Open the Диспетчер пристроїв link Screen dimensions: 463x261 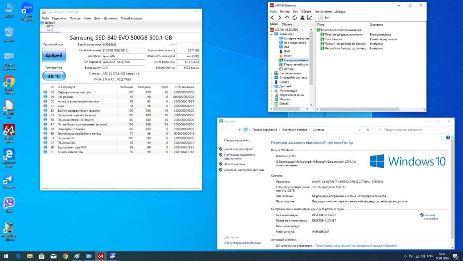tap(238, 149)
